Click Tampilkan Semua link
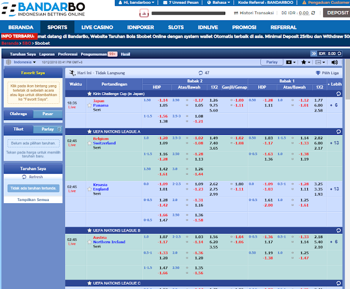Viewport: 350px width, 289px height. 33,200
